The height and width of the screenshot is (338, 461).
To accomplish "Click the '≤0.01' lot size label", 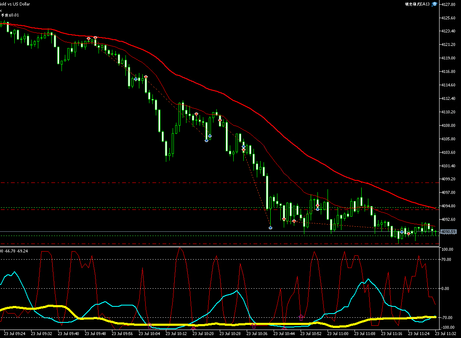I will [13, 15].
